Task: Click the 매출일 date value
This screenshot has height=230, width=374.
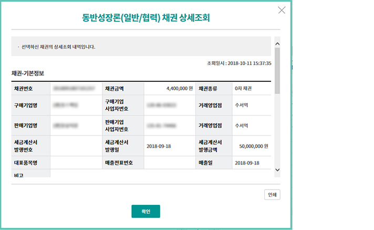Action: [x=247, y=163]
